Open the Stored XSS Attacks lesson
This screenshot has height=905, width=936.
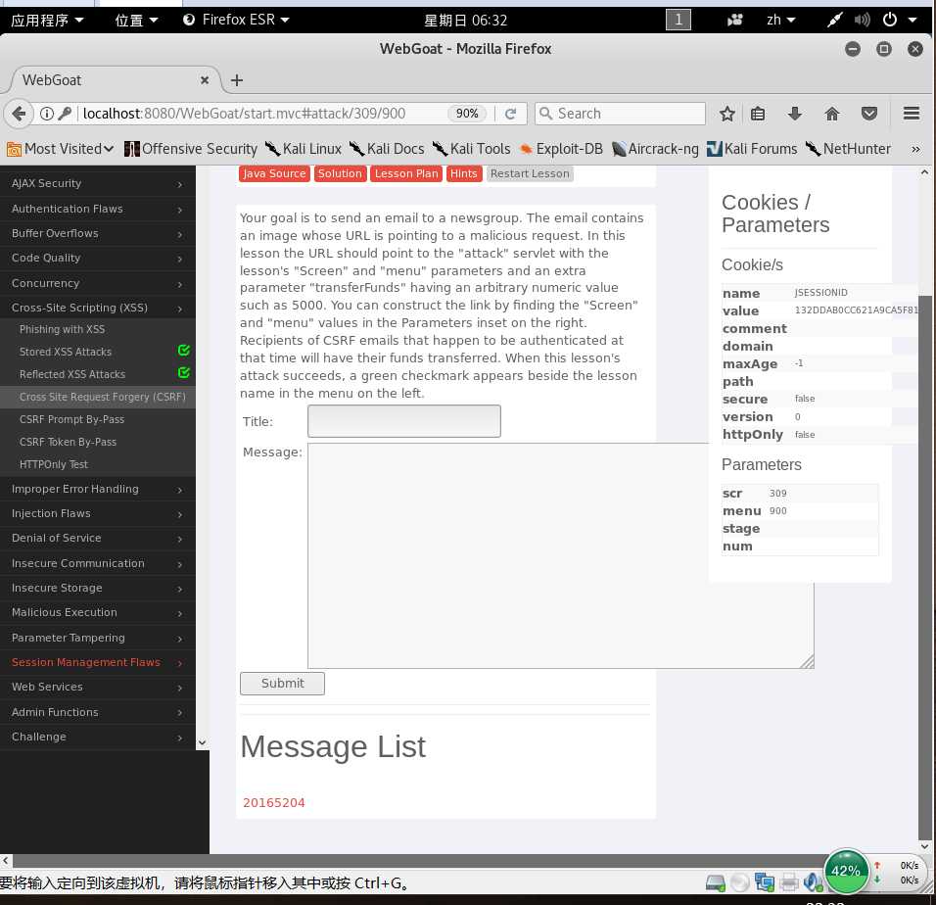(66, 353)
